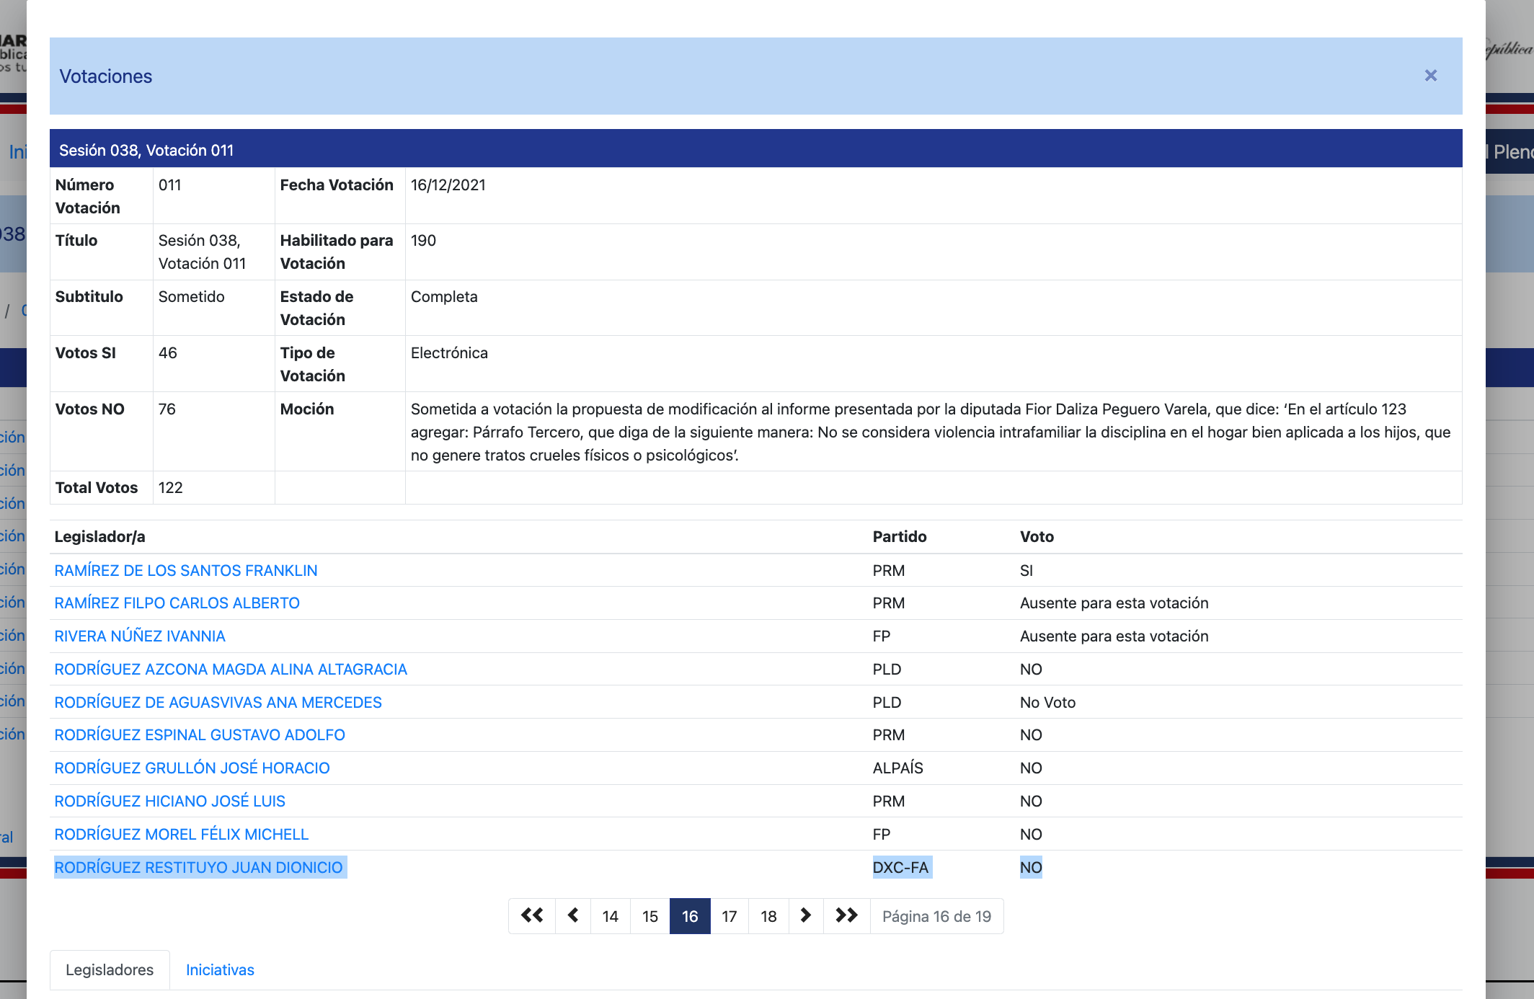
Task: Click the Número Votación value 011
Action: (x=170, y=185)
